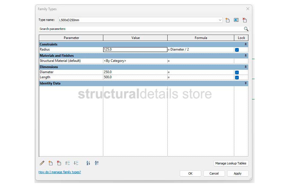289x187 pixels.
Task: Expand the Identity Data group
Action: pyautogui.click(x=246, y=83)
